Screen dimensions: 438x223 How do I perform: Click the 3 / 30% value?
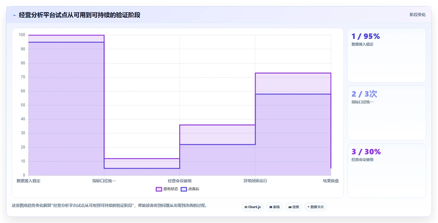click(x=366, y=152)
